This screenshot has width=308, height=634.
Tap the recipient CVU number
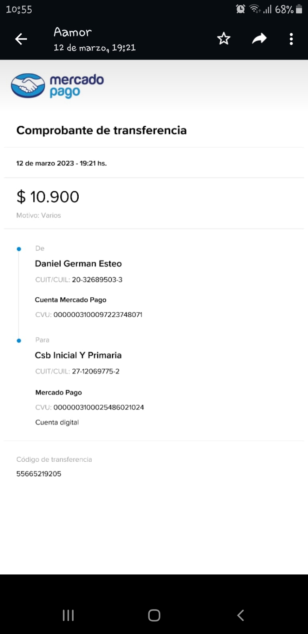(x=98, y=407)
